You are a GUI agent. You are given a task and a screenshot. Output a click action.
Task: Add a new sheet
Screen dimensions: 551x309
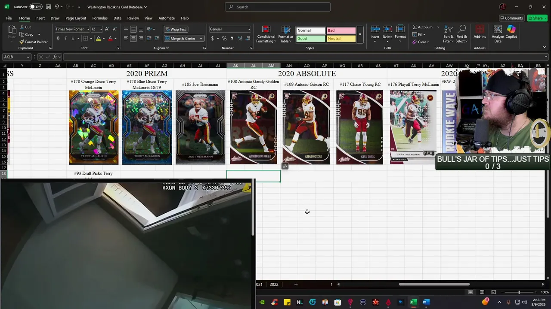296,284
